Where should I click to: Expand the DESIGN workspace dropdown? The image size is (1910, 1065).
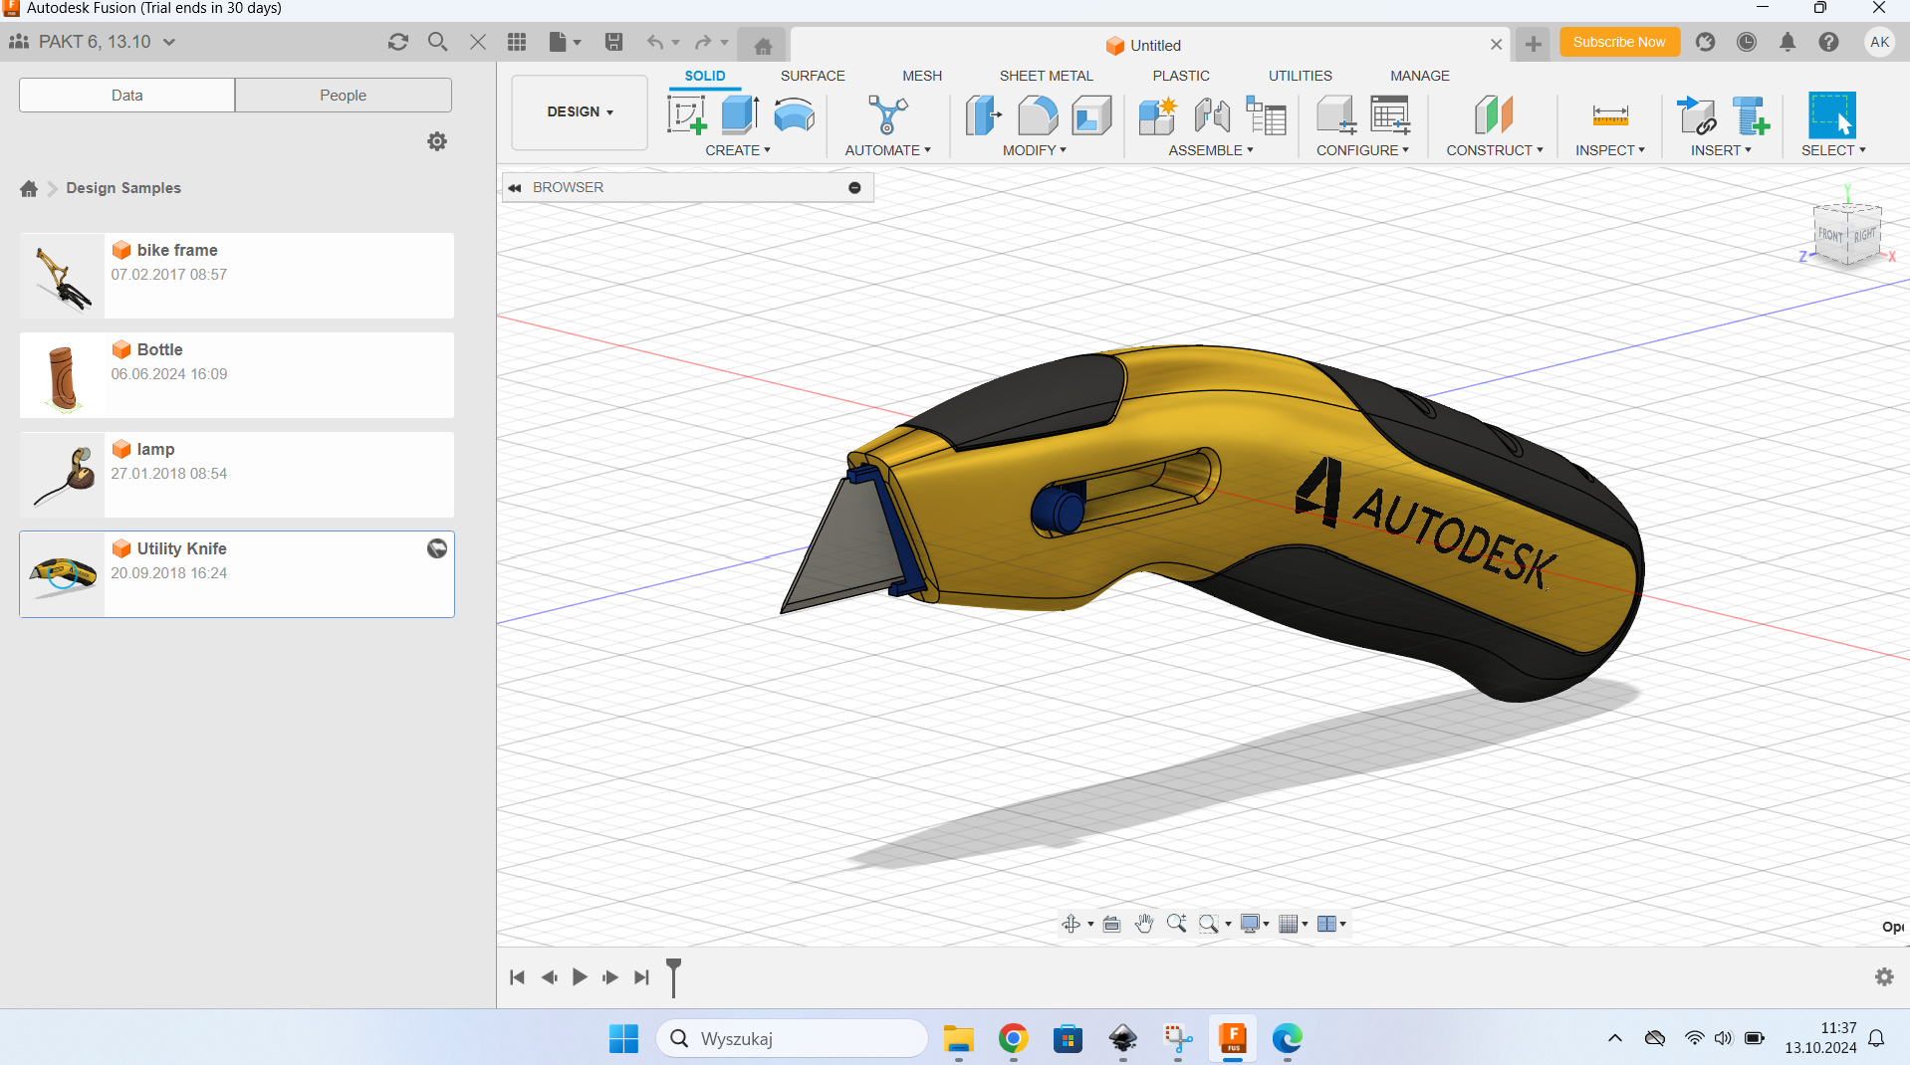pyautogui.click(x=580, y=112)
